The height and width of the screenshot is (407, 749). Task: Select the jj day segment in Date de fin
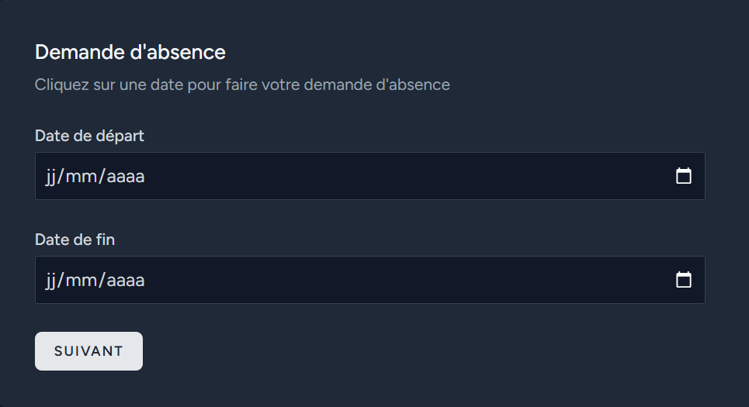coord(50,281)
